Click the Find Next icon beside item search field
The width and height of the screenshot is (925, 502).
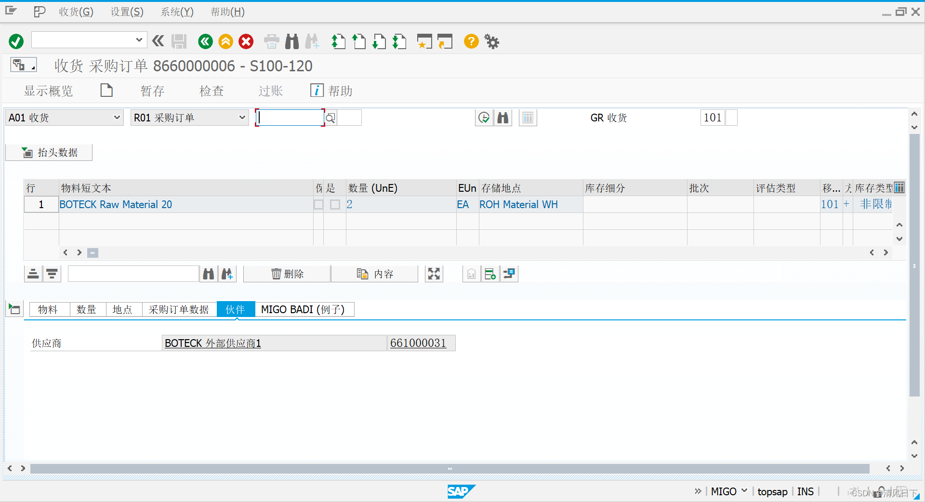(x=227, y=274)
